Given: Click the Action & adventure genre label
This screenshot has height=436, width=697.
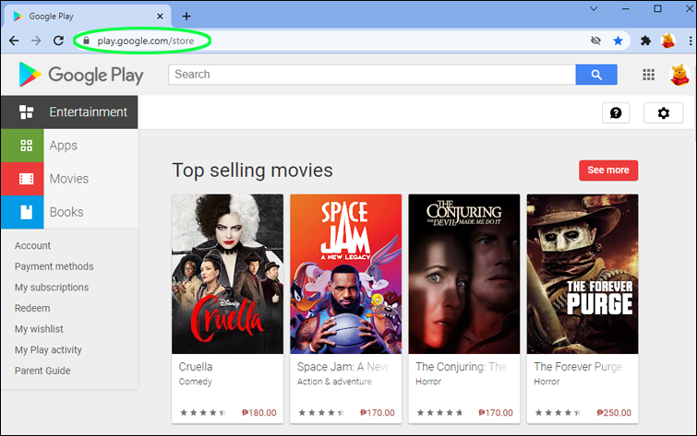Looking at the screenshot, I should click(334, 382).
